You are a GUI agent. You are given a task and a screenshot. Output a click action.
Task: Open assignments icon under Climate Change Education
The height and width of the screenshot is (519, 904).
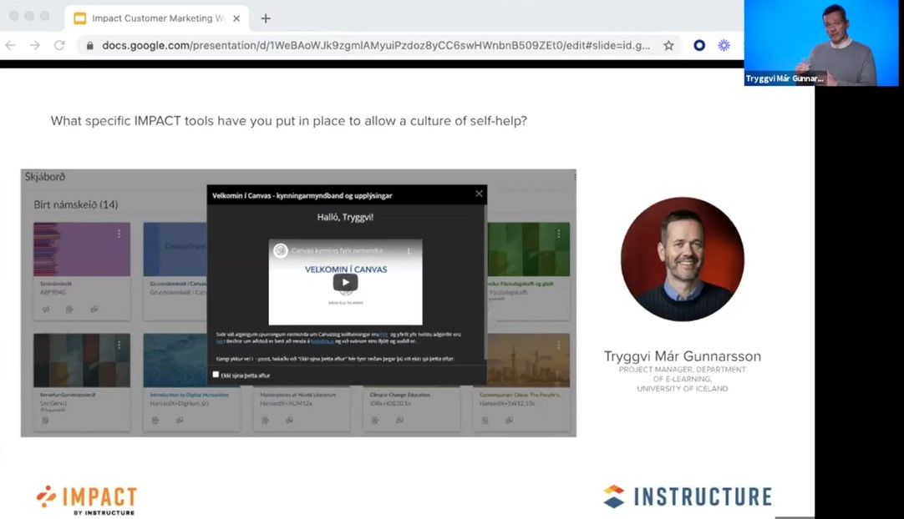click(x=375, y=421)
